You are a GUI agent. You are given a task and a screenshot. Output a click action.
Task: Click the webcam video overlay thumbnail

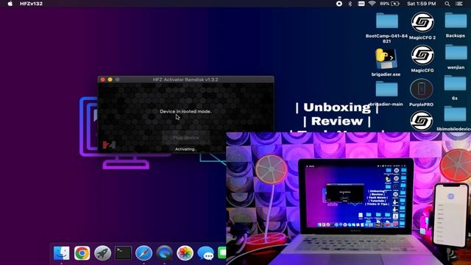(348, 198)
